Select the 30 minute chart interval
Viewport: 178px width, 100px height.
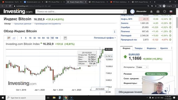tap(34, 38)
